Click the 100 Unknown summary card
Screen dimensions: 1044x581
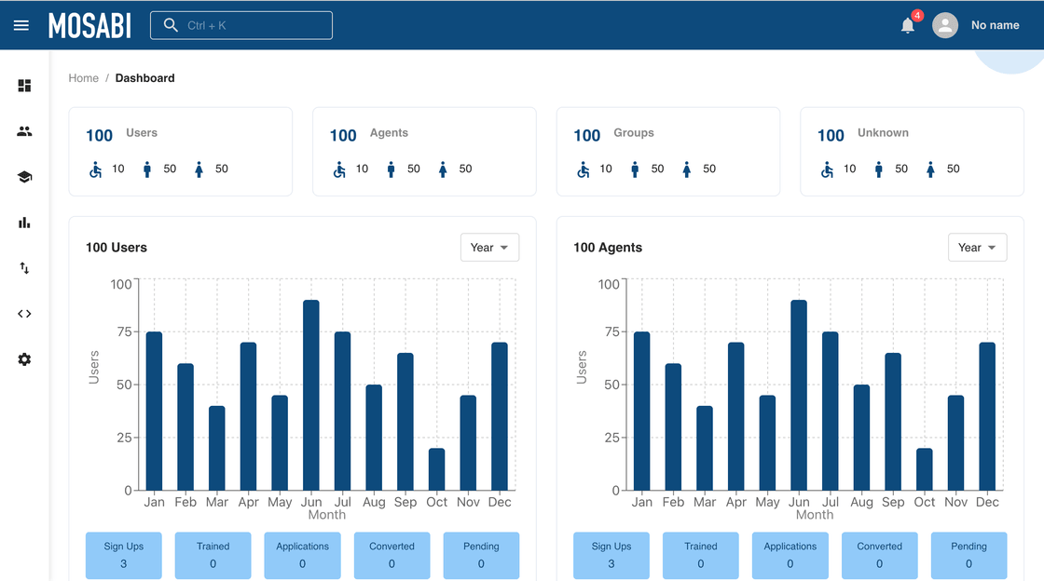912,152
